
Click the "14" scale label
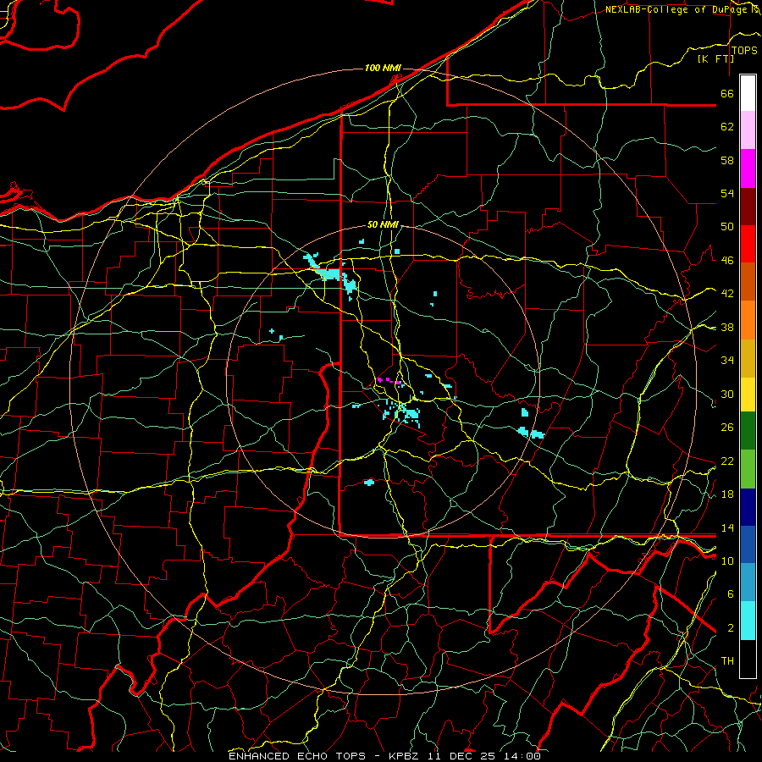[727, 527]
